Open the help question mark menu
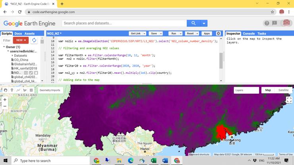The width and height of the screenshot is (294, 165). coord(267,23)
